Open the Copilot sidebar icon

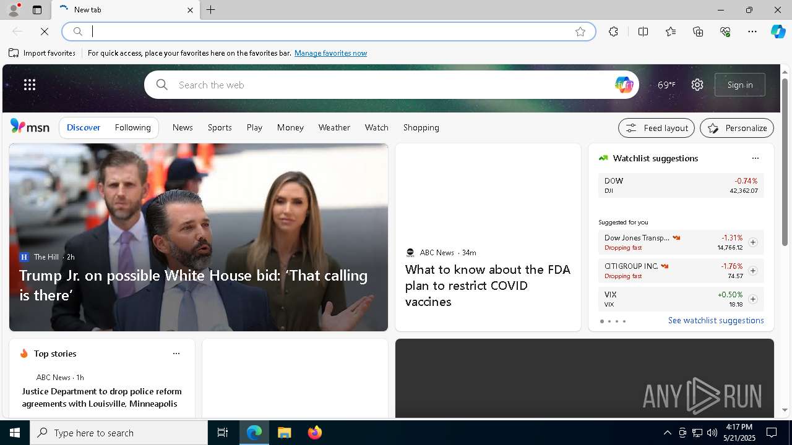tap(778, 32)
